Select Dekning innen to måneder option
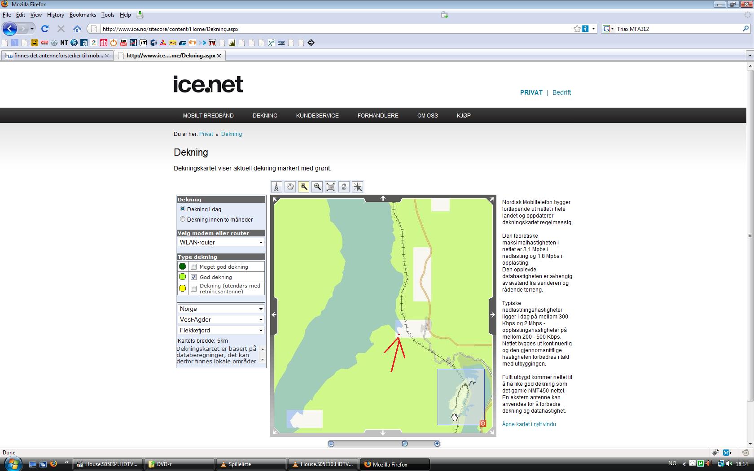Image resolution: width=754 pixels, height=471 pixels. pos(183,219)
